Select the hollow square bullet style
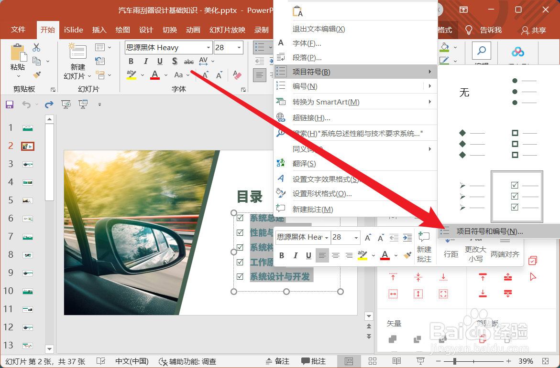Image resolution: width=560 pixels, height=368 pixels. coord(517,144)
